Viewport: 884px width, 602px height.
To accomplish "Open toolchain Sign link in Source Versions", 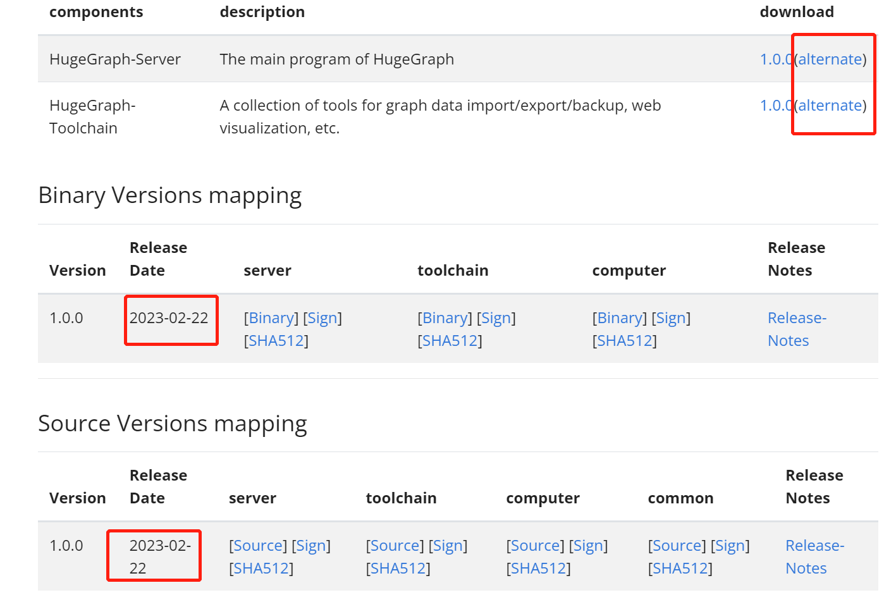I will (x=448, y=545).
